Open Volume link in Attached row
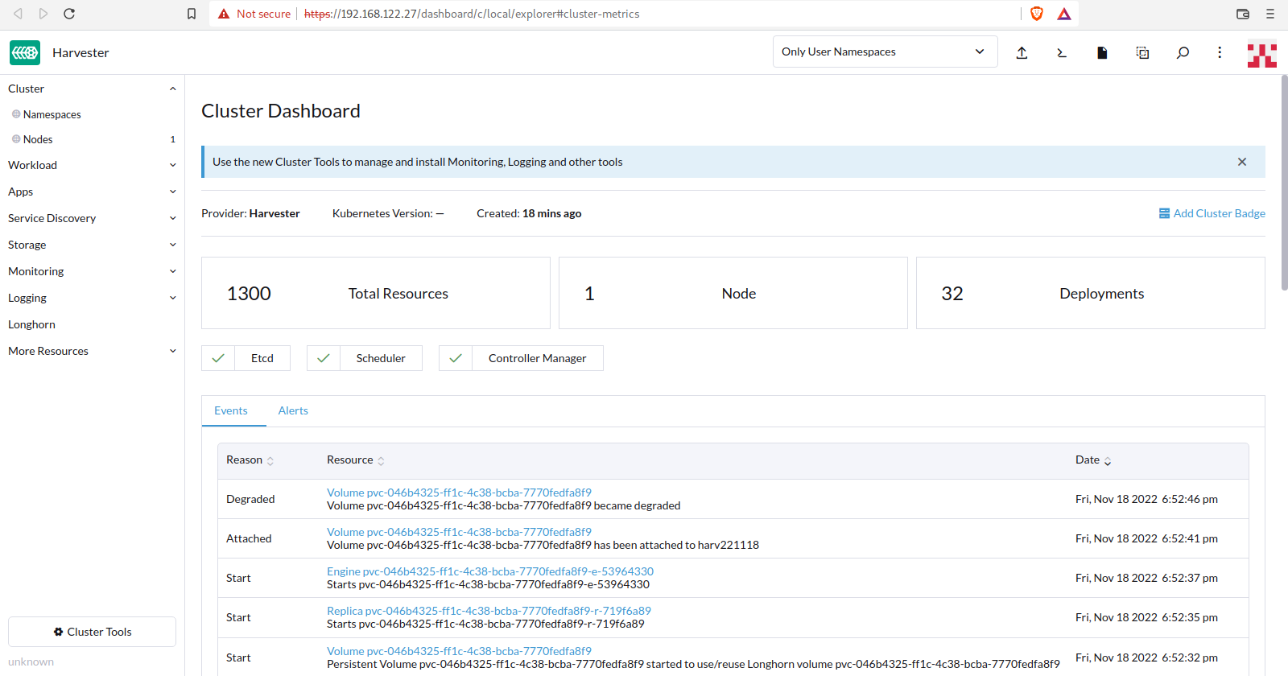 [459, 532]
